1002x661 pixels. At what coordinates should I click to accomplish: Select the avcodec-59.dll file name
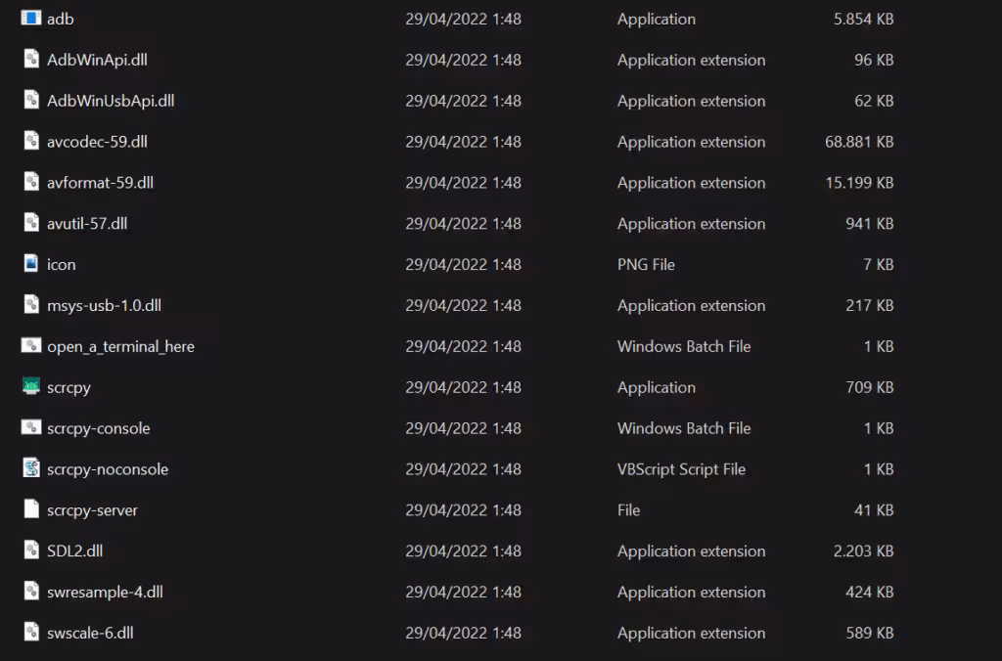[x=97, y=142]
